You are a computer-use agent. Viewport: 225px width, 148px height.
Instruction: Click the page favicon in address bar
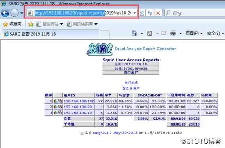coord(30,13)
